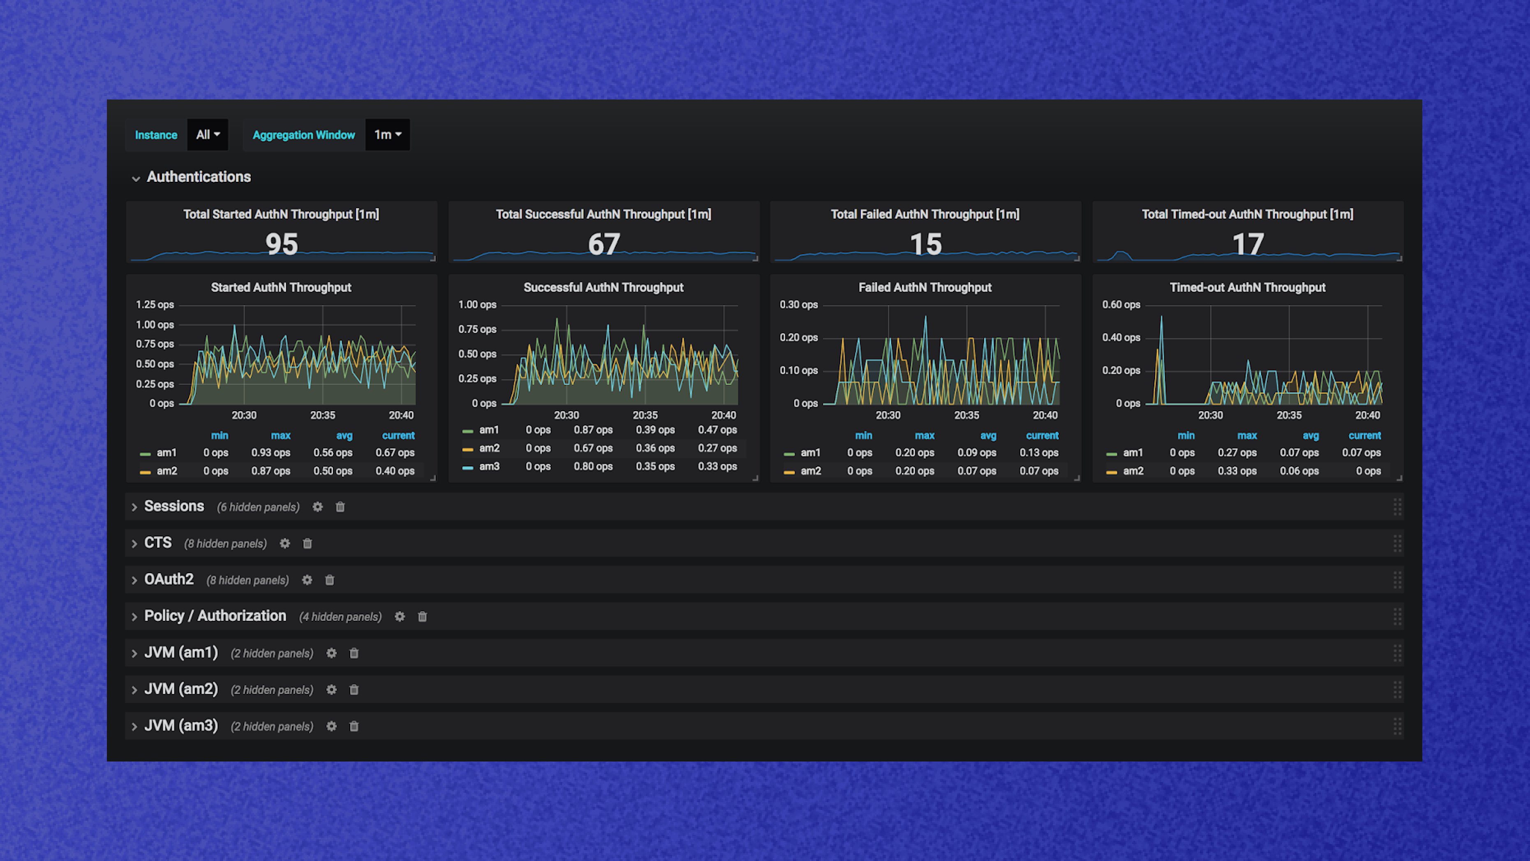The image size is (1530, 861).
Task: Sort Started AuthN legend by max column
Action: (x=280, y=435)
